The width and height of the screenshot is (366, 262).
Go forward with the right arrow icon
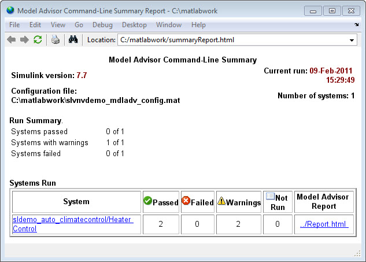click(x=24, y=40)
